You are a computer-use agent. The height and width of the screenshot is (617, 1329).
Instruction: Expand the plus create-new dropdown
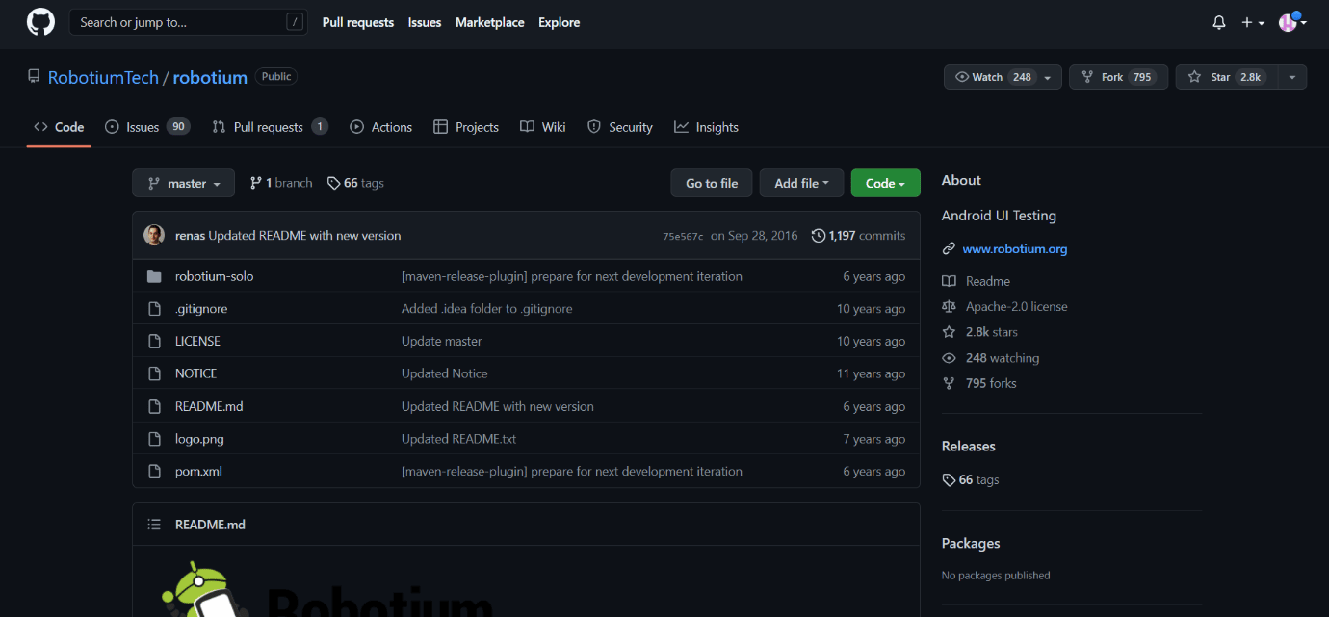pos(1253,22)
